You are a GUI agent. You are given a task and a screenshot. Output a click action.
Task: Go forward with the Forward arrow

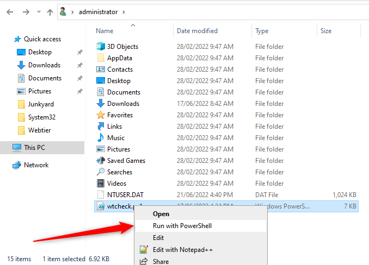26,12
